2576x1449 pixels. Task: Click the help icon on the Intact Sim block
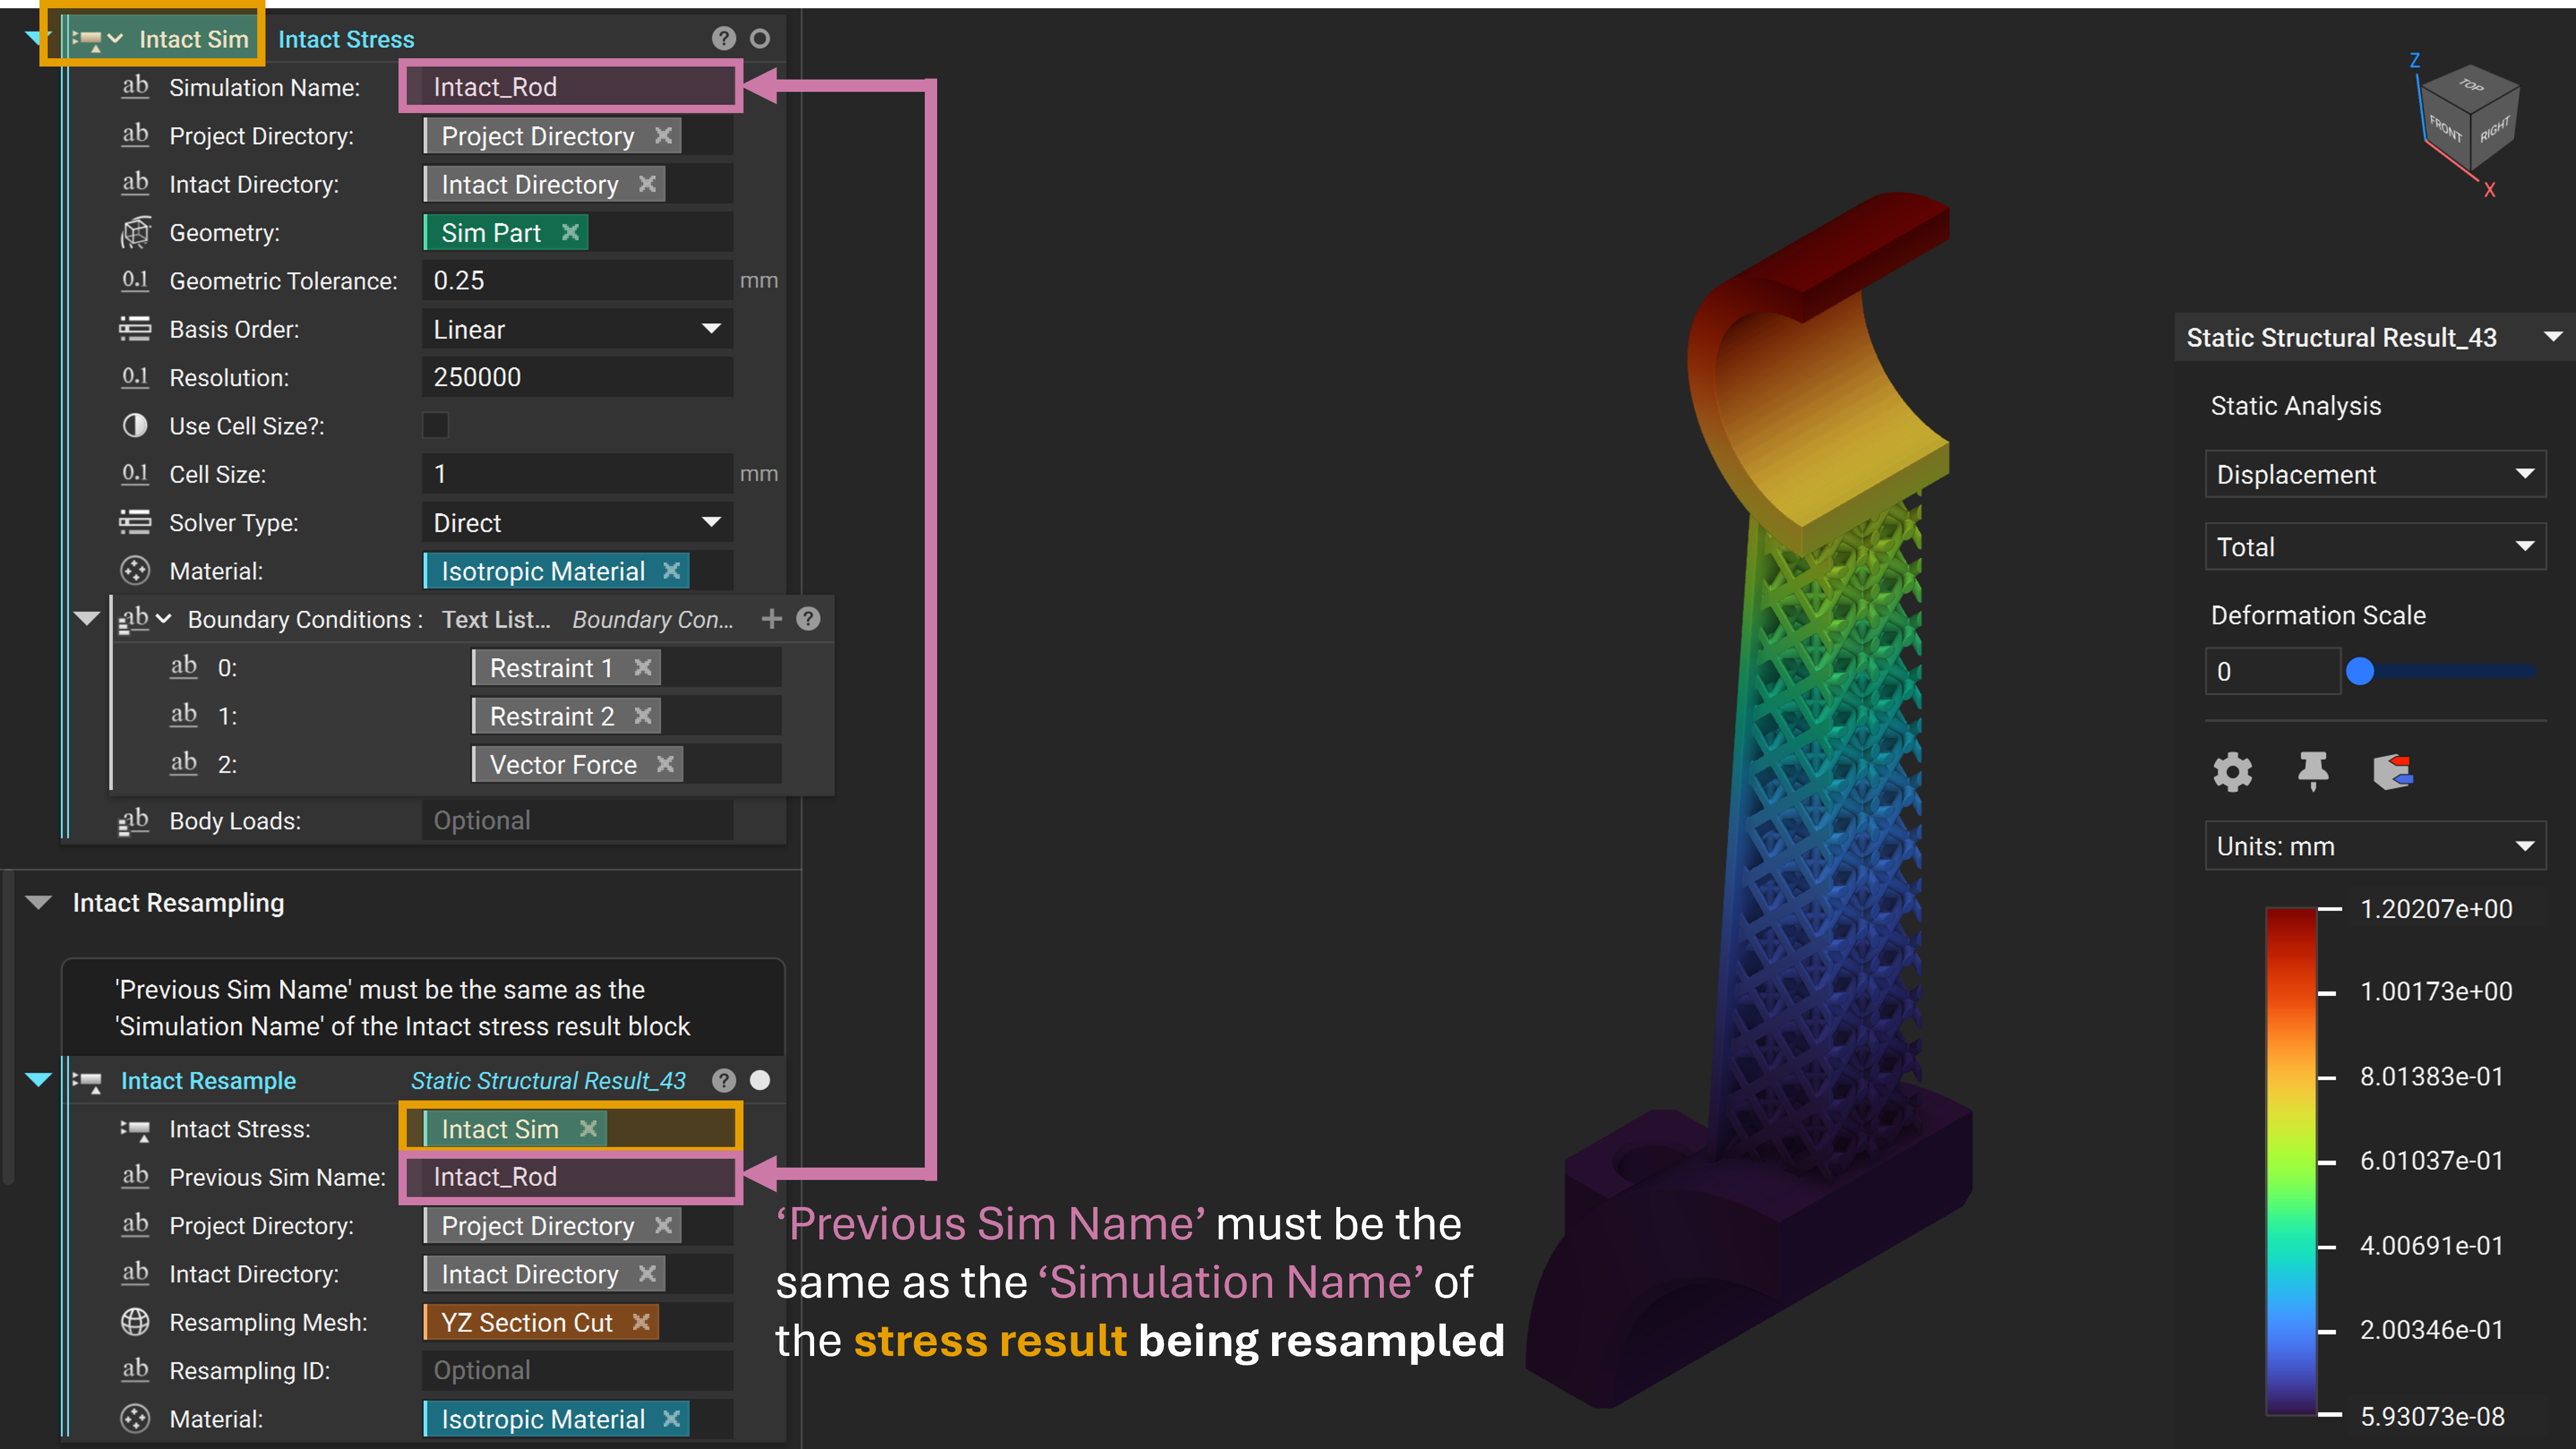(x=723, y=39)
